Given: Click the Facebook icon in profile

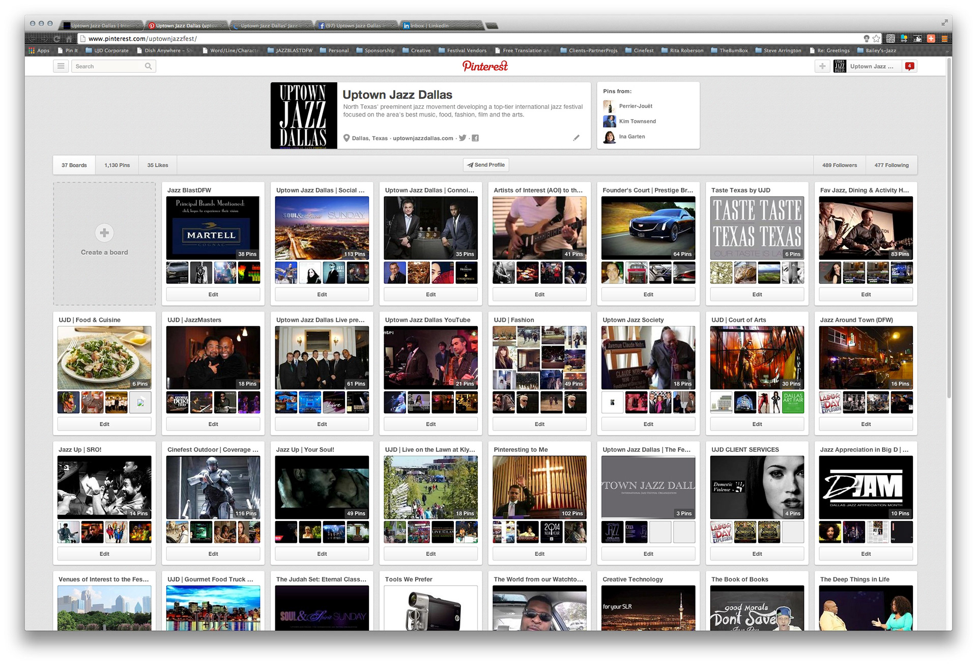Looking at the screenshot, I should pyautogui.click(x=475, y=138).
